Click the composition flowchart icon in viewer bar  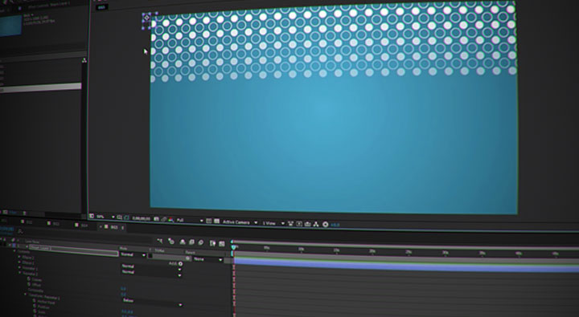coord(316,224)
